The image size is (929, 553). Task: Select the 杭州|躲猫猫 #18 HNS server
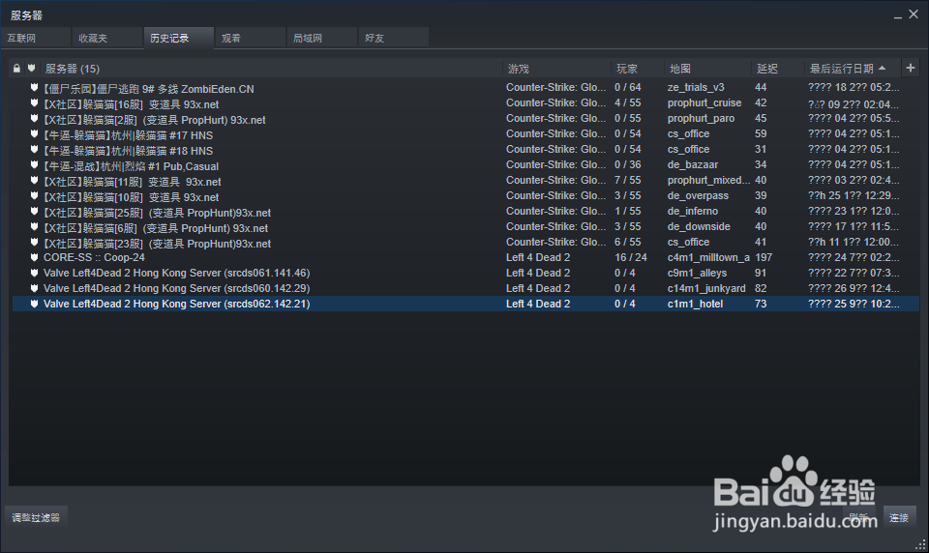click(x=465, y=149)
